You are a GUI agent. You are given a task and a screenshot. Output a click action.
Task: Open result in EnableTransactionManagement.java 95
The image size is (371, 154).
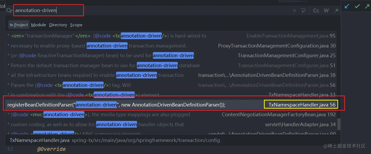click(171, 36)
